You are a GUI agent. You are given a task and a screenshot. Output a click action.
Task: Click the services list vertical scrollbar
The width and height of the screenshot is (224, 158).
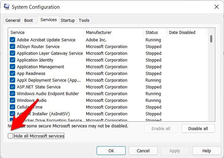point(211,74)
